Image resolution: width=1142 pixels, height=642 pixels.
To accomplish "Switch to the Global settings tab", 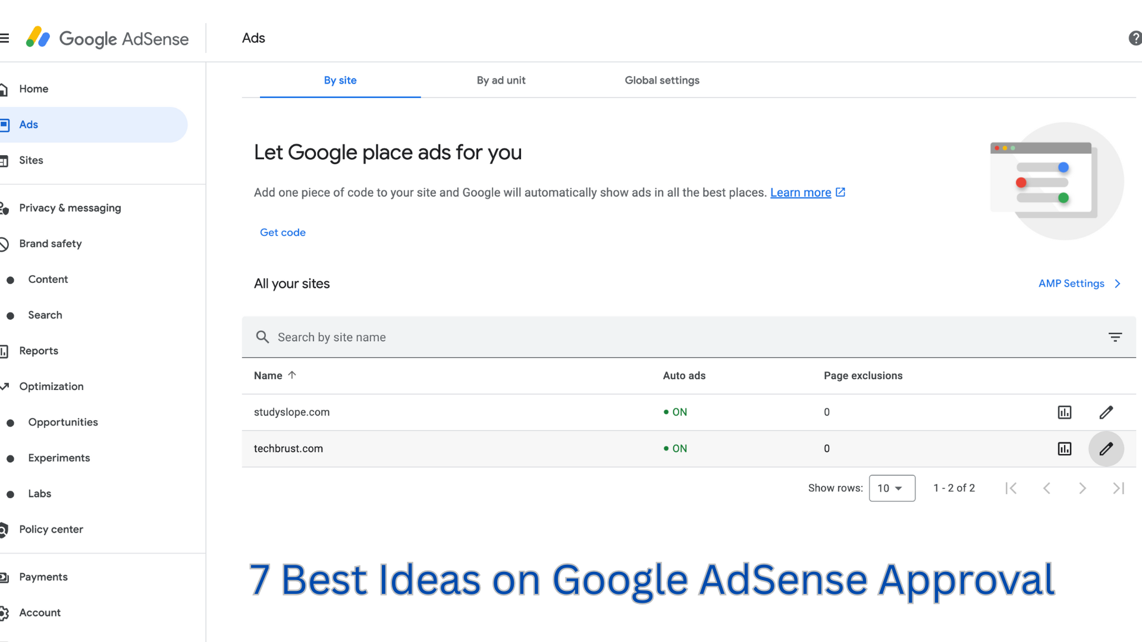I will [x=662, y=80].
